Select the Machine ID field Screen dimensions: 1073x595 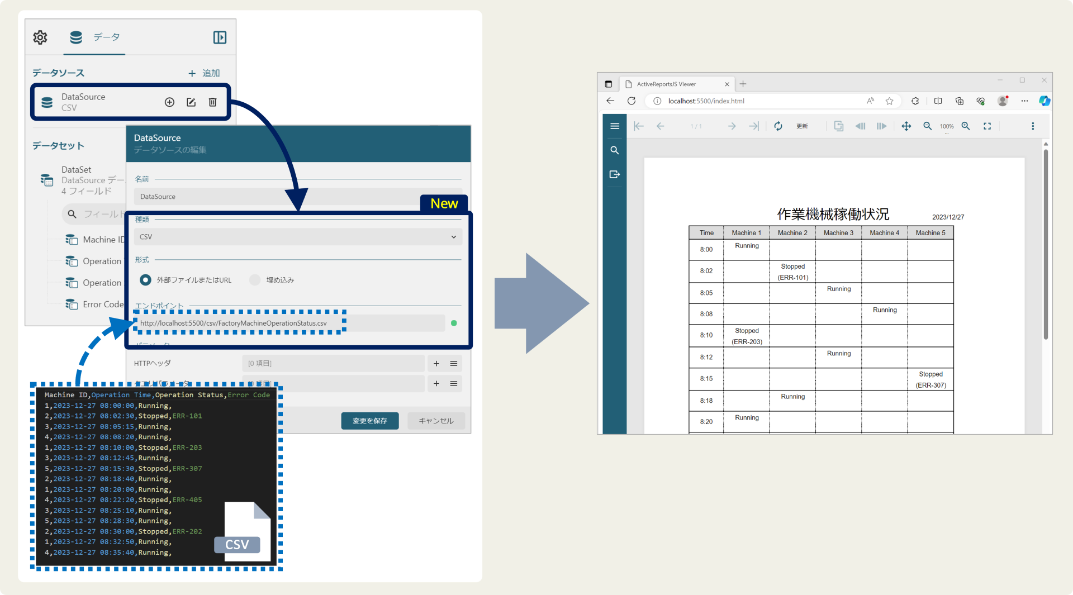pos(95,240)
